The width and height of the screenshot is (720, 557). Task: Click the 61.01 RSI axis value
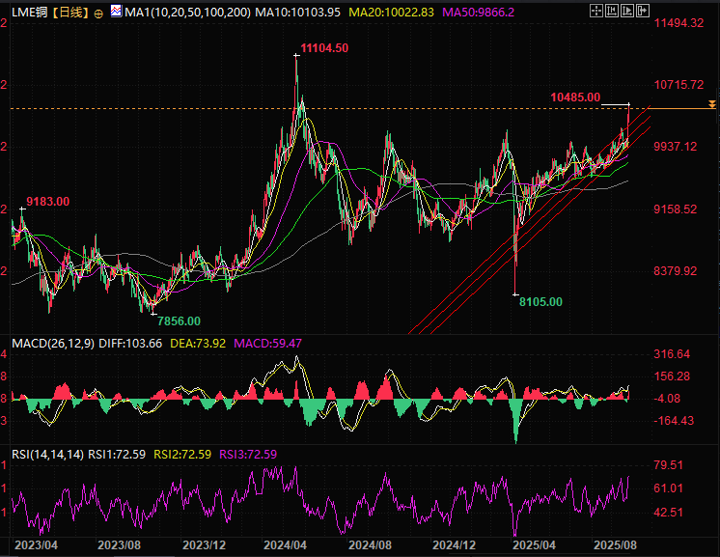click(x=668, y=488)
